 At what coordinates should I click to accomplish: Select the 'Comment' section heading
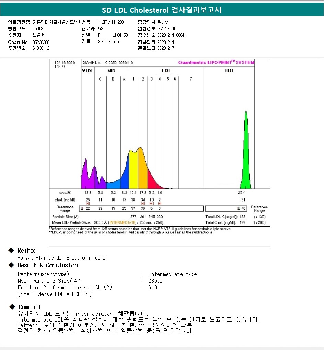(x=30, y=307)
